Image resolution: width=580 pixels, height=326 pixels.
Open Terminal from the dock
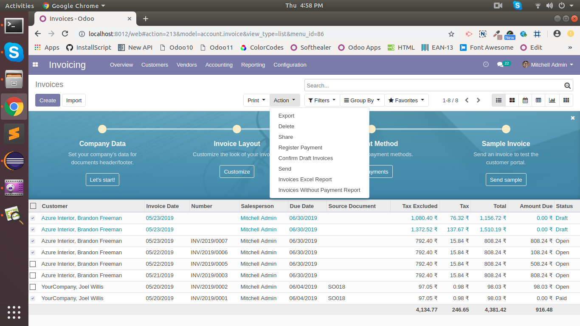(x=14, y=25)
